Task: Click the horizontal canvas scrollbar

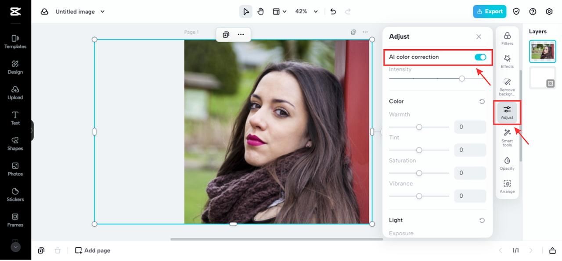Action: coord(277,240)
